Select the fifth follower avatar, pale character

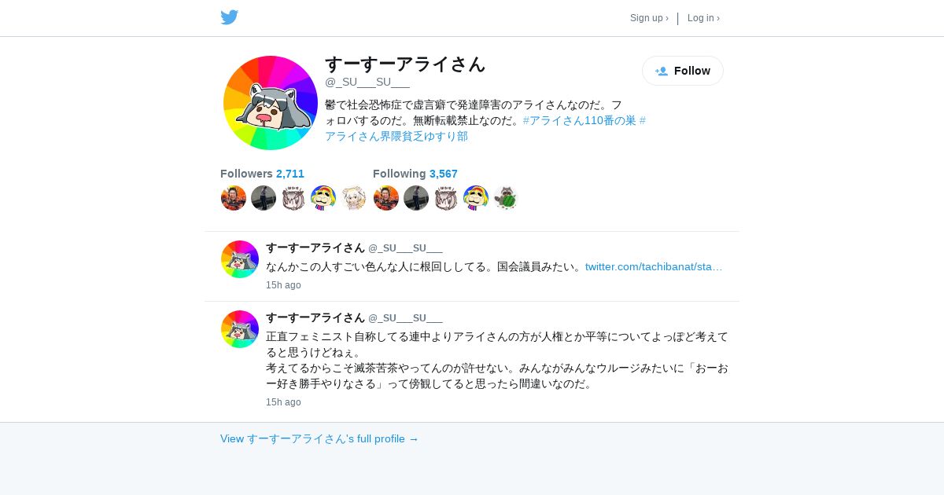(x=353, y=198)
